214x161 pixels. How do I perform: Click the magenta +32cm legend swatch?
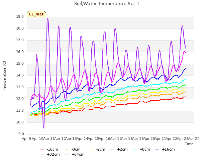[42, 155]
